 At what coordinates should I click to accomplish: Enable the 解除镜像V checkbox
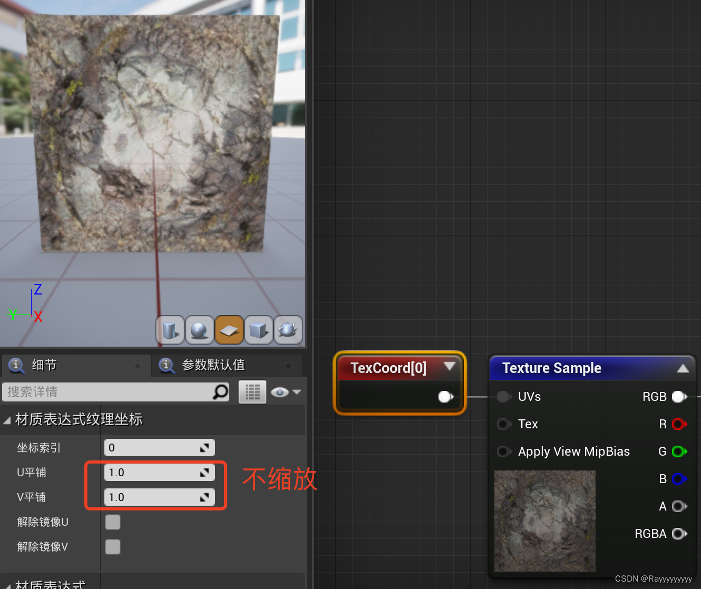click(113, 547)
